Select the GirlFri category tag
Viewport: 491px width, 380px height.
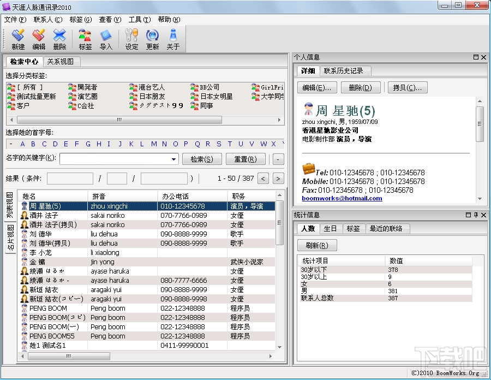tap(267, 87)
